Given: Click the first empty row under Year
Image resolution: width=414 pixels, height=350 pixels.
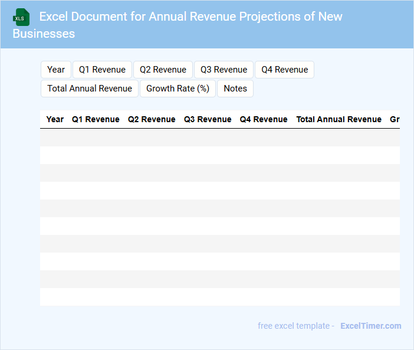Looking at the screenshot, I should click(x=55, y=138).
